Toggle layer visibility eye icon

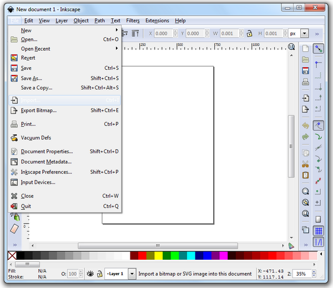point(90,274)
